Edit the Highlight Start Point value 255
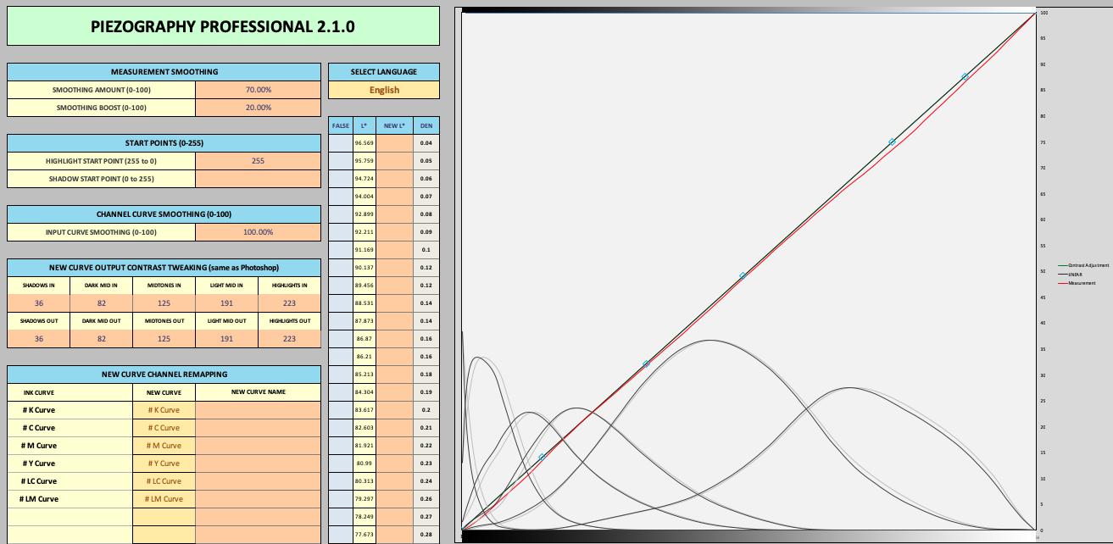 tap(259, 161)
